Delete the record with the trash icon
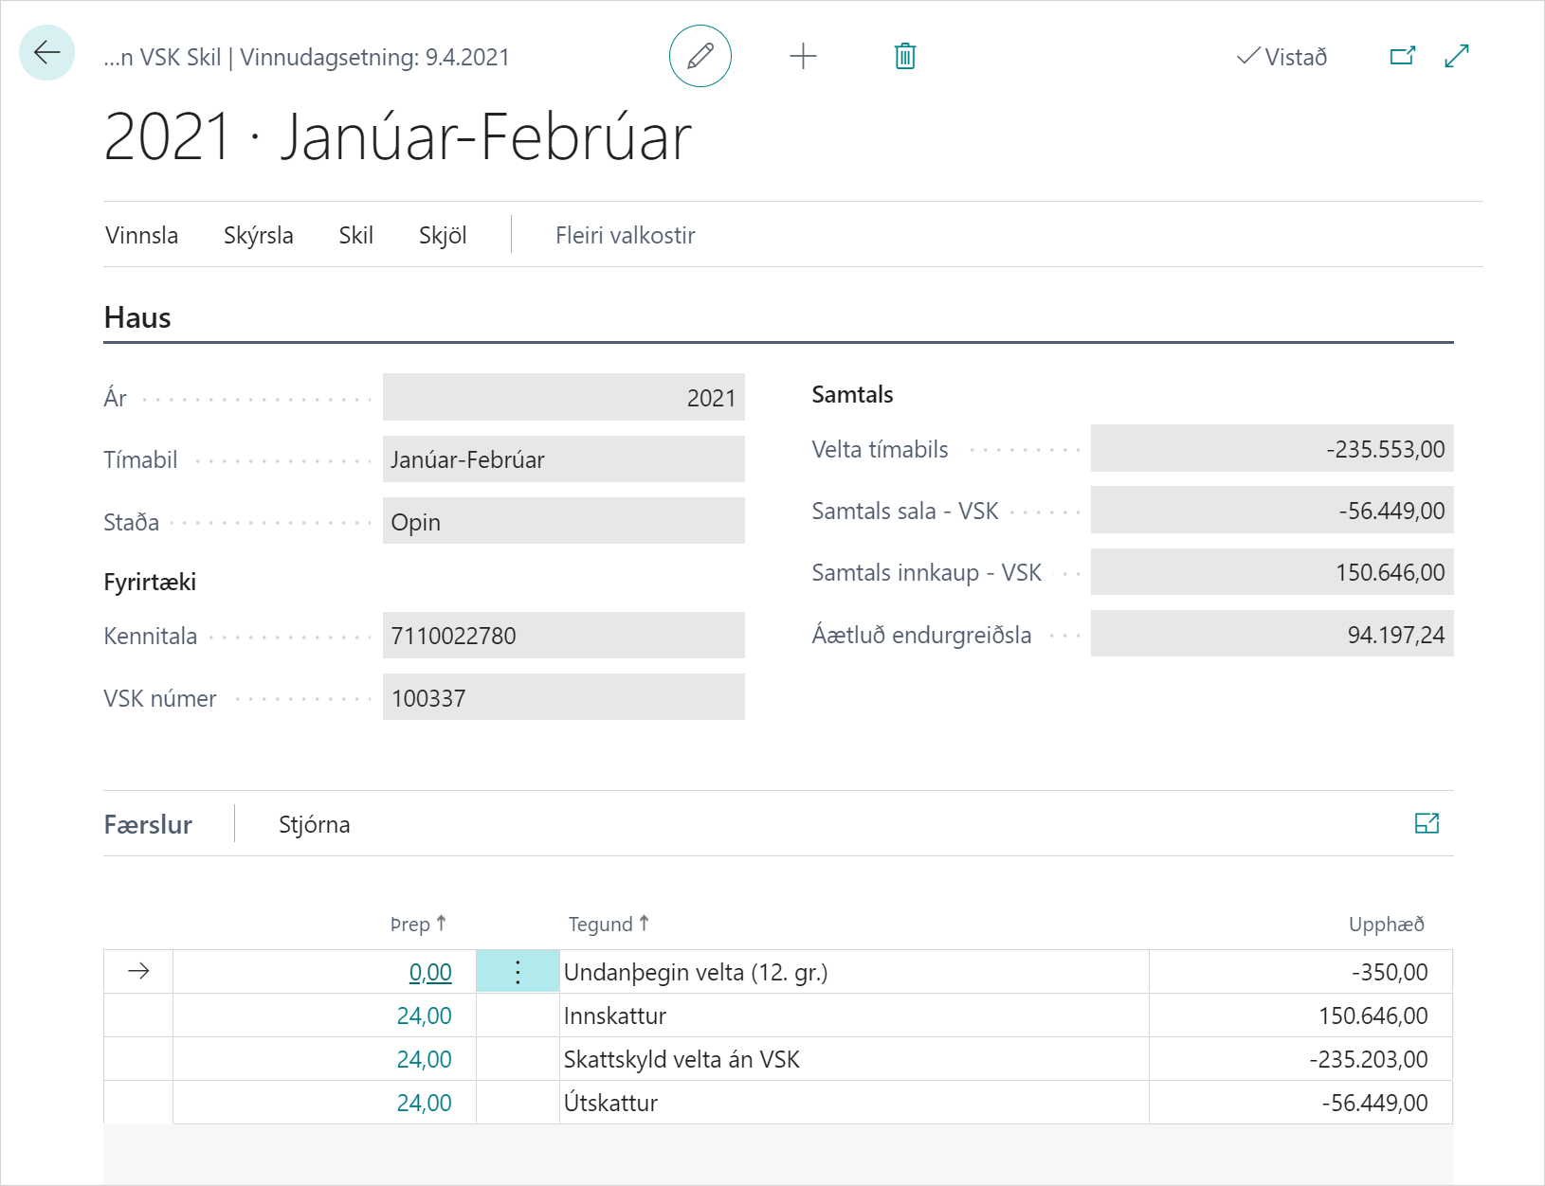Screen dimensions: 1545x1186 (904, 56)
